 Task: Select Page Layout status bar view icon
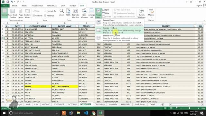(x=171, y=108)
